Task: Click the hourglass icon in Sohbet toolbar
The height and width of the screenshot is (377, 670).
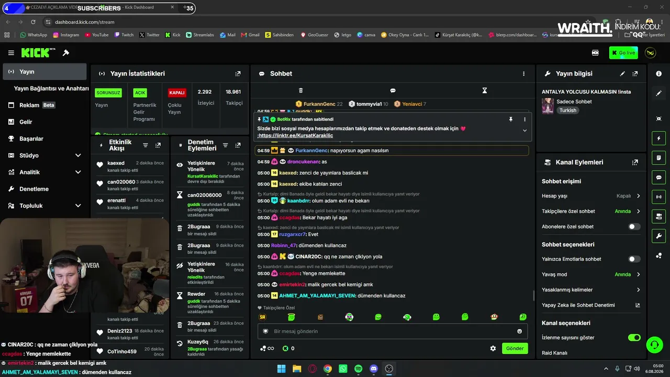Action: click(485, 91)
